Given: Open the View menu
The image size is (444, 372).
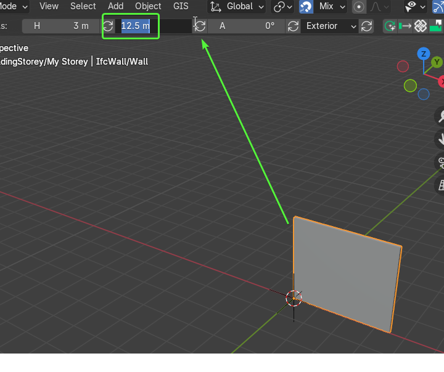Looking at the screenshot, I should tap(49, 6).
